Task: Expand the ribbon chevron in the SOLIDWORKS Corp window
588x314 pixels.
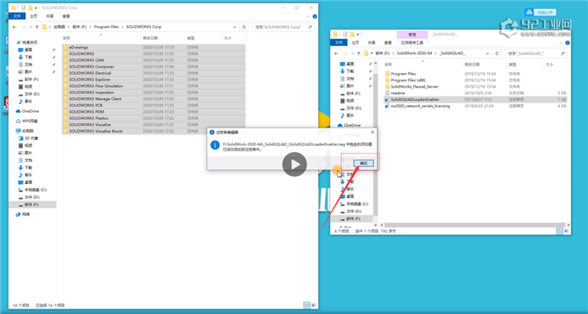Action: click(308, 16)
